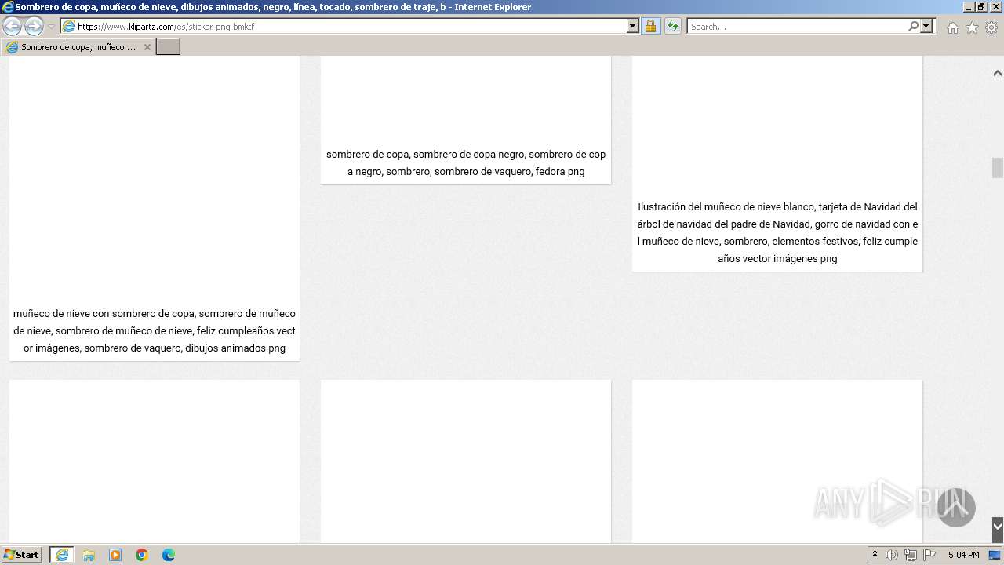Image resolution: width=1004 pixels, height=565 pixels.
Task: Expand the search provider dropdown
Action: pos(926,26)
